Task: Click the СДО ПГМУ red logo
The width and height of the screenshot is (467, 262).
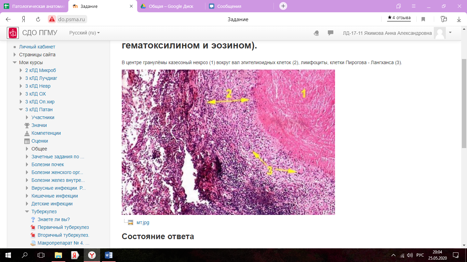Action: point(13,33)
